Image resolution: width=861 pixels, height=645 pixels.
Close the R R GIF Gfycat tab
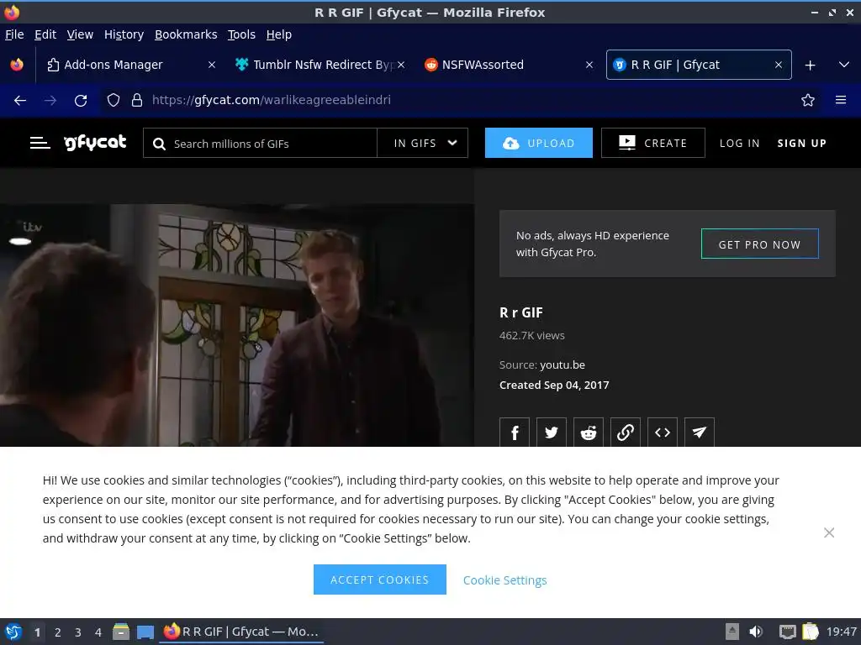(x=778, y=65)
